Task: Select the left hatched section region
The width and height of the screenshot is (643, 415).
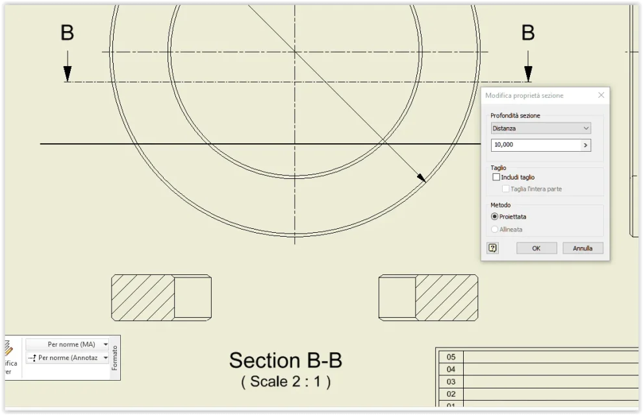Action: tap(143, 298)
